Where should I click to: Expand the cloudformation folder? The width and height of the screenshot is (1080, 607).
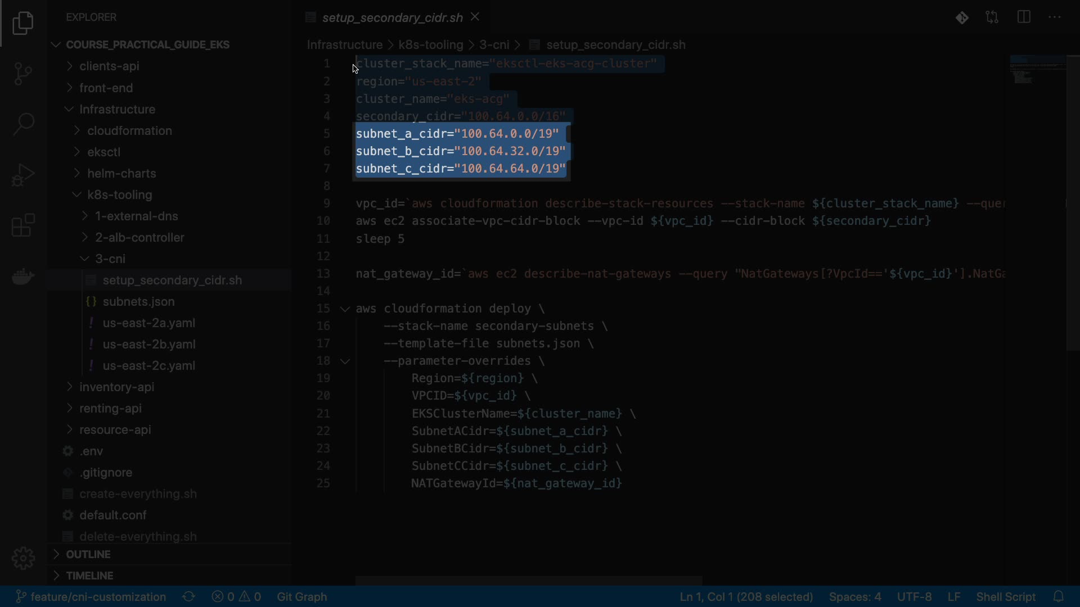129,131
